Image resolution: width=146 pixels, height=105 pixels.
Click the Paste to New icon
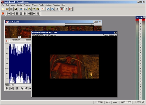(38, 9)
